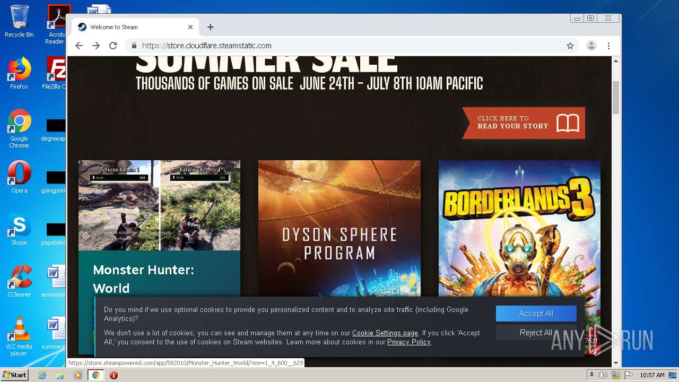Close the Welcome to Steam tab
This screenshot has width=679, height=382.
pyautogui.click(x=190, y=27)
